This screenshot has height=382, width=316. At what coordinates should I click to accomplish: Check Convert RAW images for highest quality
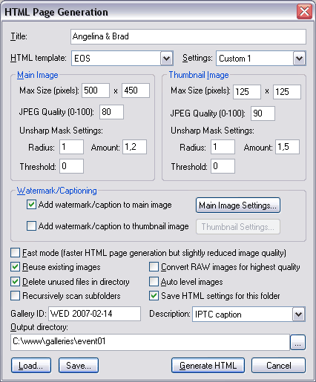coord(154,267)
